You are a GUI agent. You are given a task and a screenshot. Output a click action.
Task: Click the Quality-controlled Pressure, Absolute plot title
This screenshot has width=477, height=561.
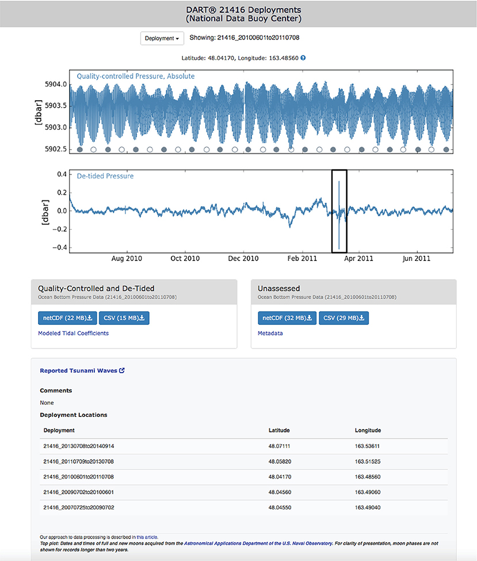tap(136, 76)
